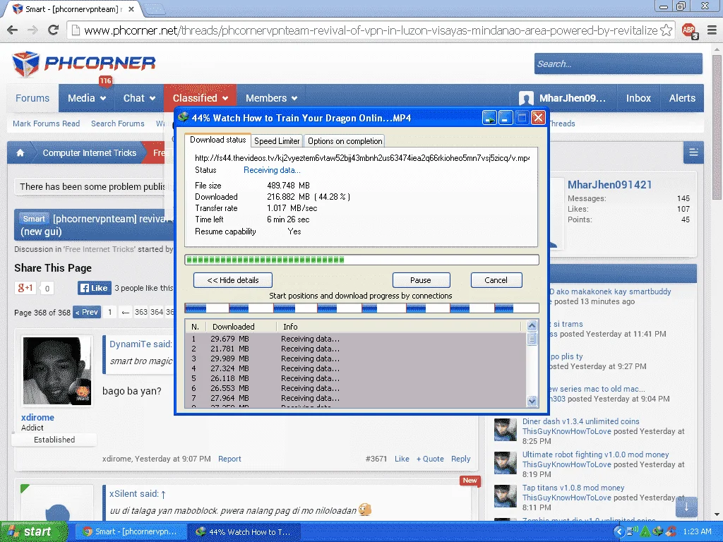The height and width of the screenshot is (542, 723).
Task: Open Smart taskbar button for Chrome
Action: 130,532
